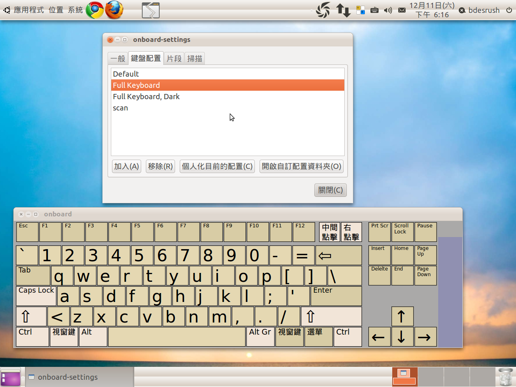
Task: Open the 位置 menu
Action: pyautogui.click(x=56, y=10)
